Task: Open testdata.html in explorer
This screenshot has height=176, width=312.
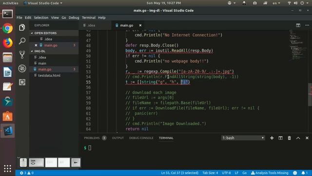Action: tap(49, 75)
